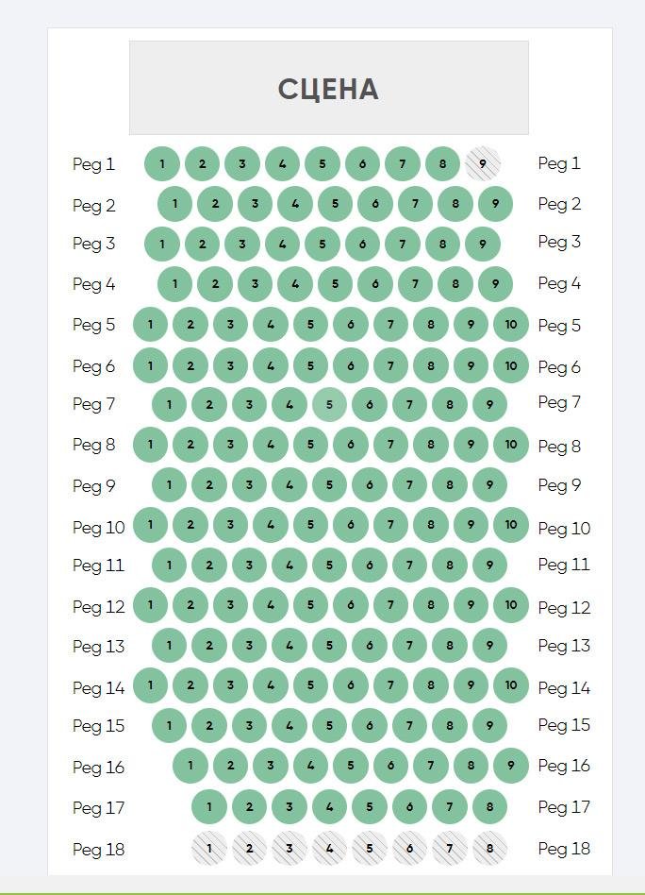Choose seat 9 in row Ряд 2
The width and height of the screenshot is (645, 895).
pos(496,204)
